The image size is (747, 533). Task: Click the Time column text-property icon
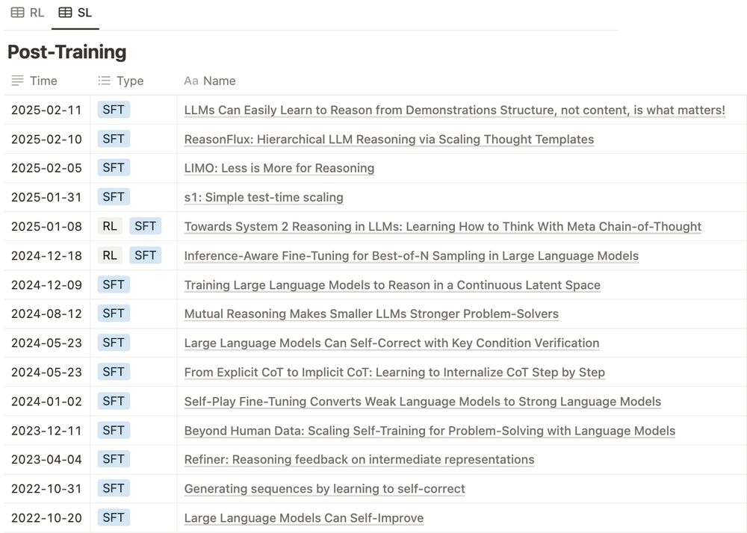click(18, 81)
